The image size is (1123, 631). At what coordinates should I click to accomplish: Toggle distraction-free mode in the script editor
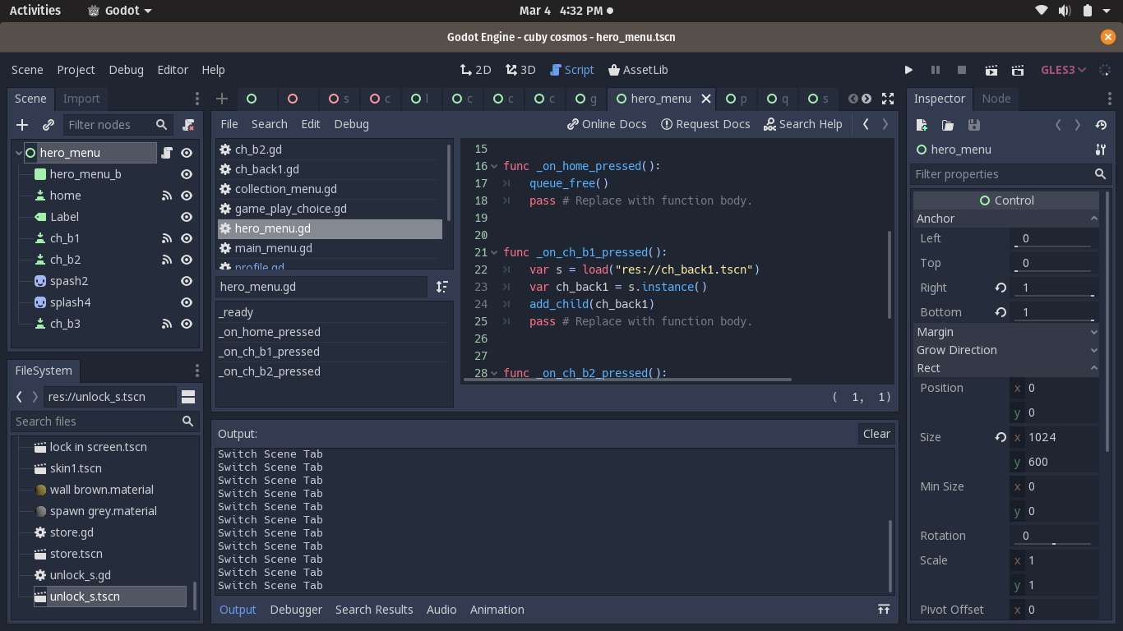click(x=888, y=98)
